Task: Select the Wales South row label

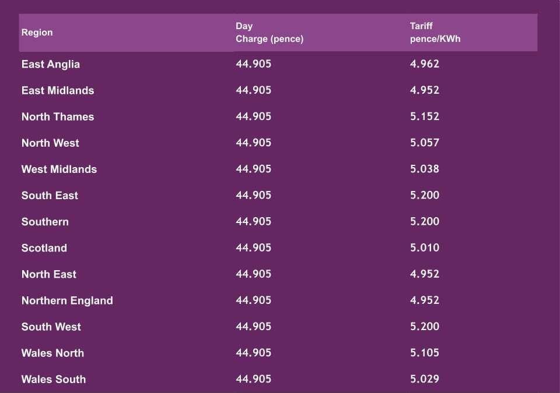Action: (54, 379)
